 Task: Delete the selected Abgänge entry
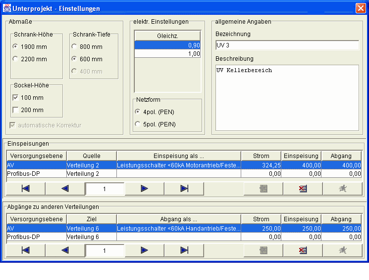point(303,251)
